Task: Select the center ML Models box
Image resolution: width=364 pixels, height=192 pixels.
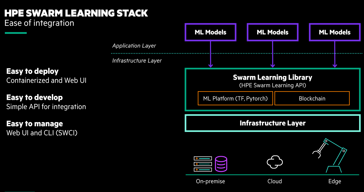Action: [273, 32]
